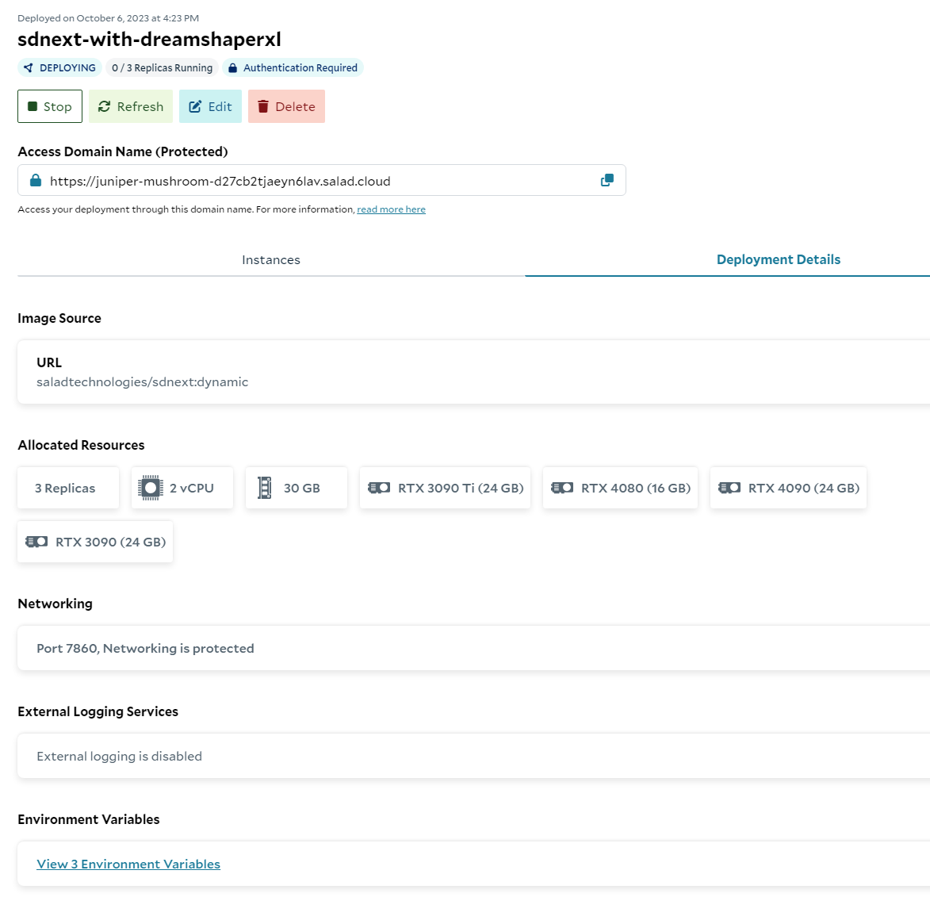Click the RTX 3090 (24 GB) text
930x897 pixels.
[x=111, y=542]
